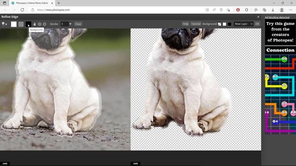Open the split screen grid icon
The height and width of the screenshot is (166, 296).
coord(207,10)
